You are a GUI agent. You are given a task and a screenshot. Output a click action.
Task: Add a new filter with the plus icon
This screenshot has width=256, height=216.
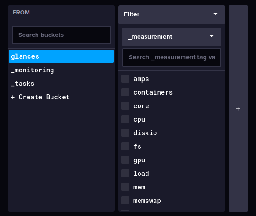[238, 109]
